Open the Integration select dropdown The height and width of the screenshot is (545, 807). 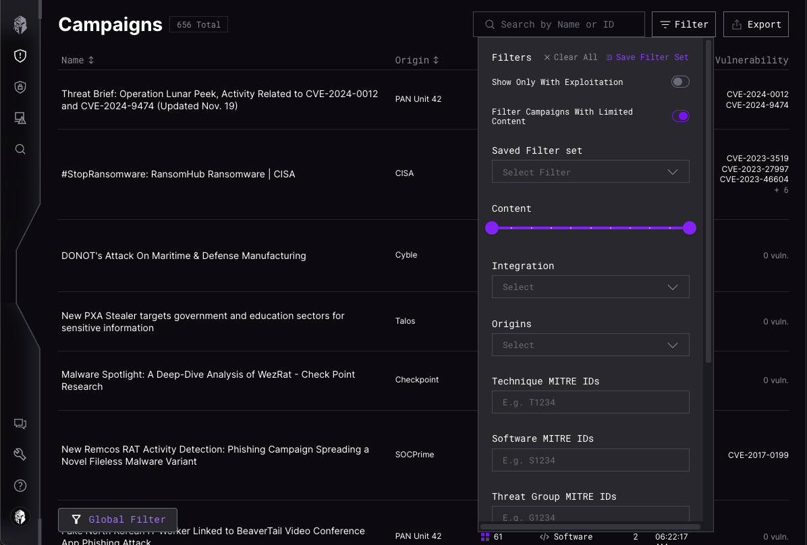click(x=590, y=287)
